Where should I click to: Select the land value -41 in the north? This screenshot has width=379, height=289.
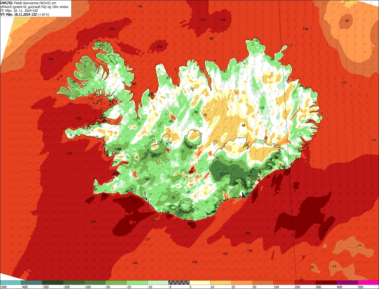click(x=225, y=72)
